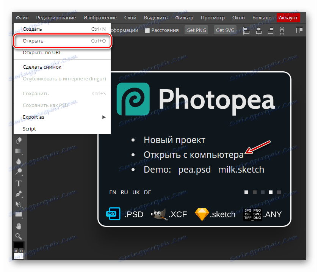
Task: Open the Просмотр menu
Action: (213, 18)
